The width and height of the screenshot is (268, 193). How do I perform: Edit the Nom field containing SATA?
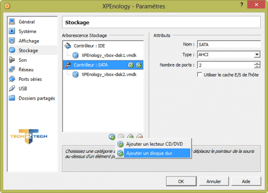(x=229, y=44)
